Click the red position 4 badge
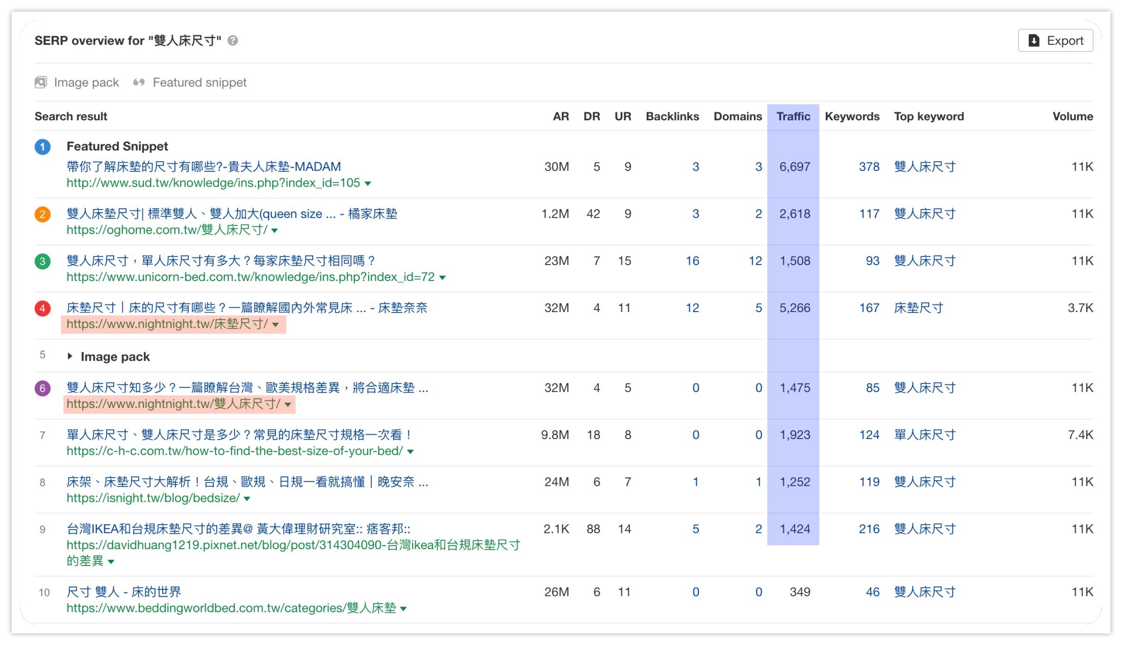 [x=43, y=308]
